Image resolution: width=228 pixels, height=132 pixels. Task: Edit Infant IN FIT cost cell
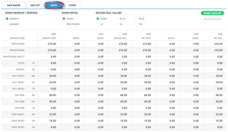coord(145,69)
